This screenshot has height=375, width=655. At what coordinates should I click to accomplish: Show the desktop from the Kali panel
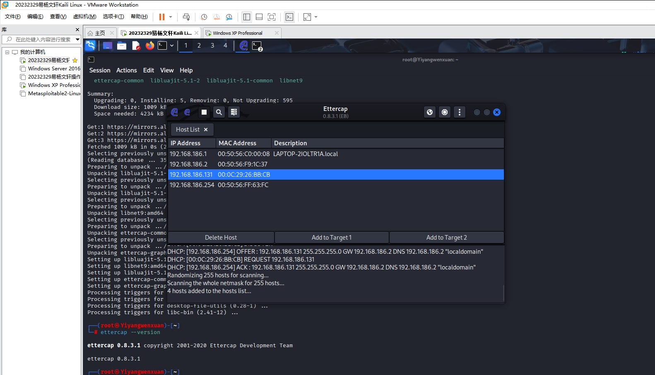(108, 46)
